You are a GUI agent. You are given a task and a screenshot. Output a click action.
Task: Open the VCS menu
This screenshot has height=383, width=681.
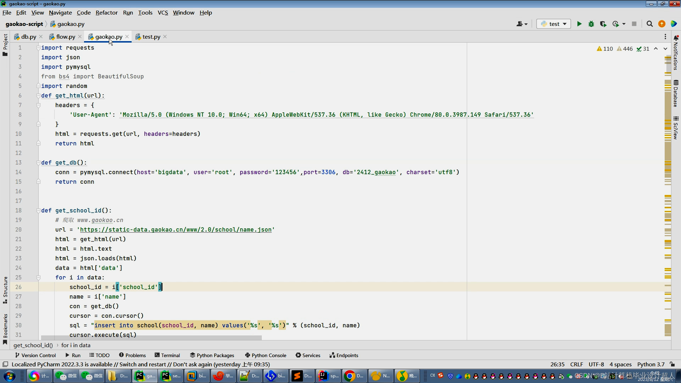[x=163, y=12]
